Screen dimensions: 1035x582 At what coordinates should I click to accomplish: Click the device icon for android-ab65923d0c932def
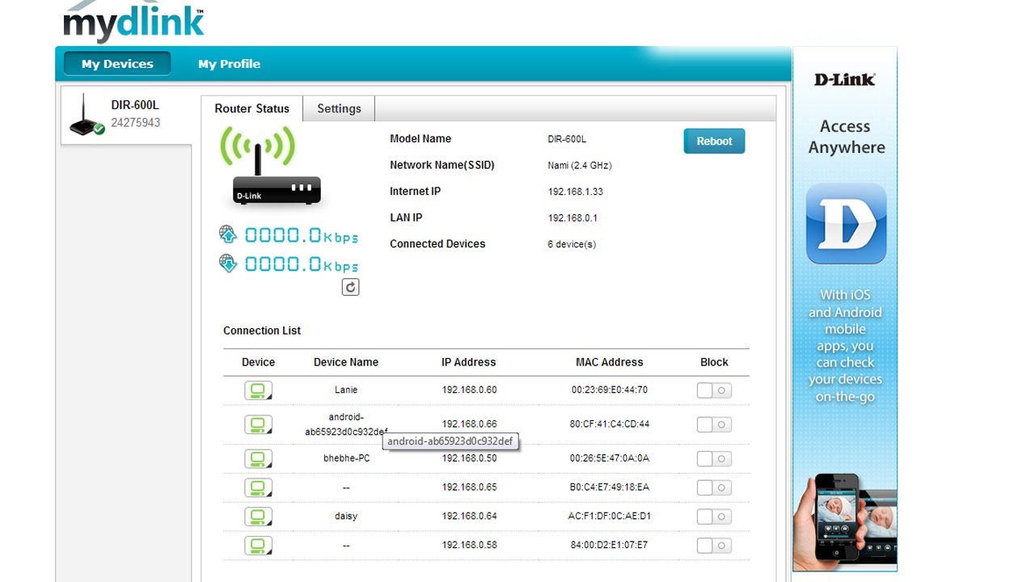258,424
